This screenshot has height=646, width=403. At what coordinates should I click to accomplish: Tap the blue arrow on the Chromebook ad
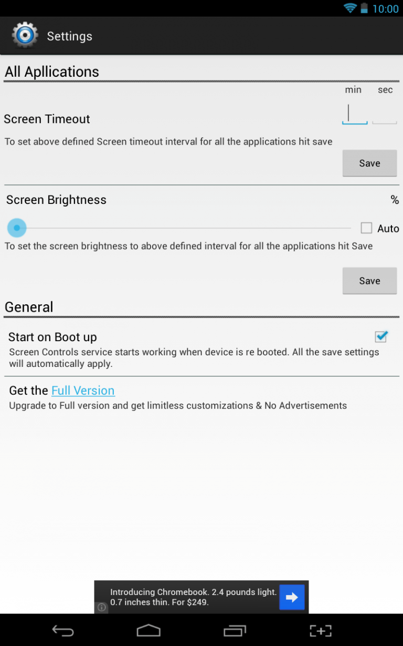point(292,597)
